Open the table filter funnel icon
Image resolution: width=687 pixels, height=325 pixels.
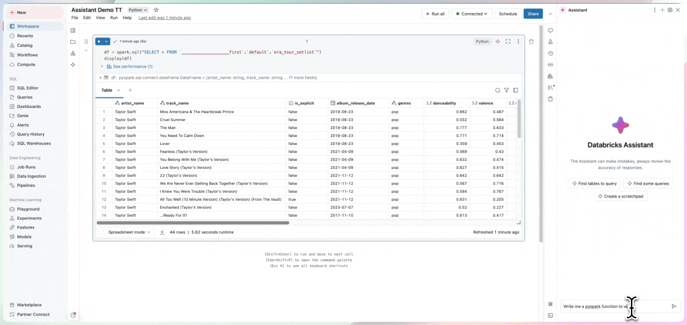coord(507,90)
